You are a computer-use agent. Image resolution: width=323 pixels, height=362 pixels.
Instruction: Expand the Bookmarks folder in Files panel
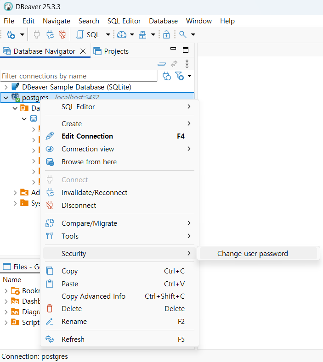click(x=6, y=291)
